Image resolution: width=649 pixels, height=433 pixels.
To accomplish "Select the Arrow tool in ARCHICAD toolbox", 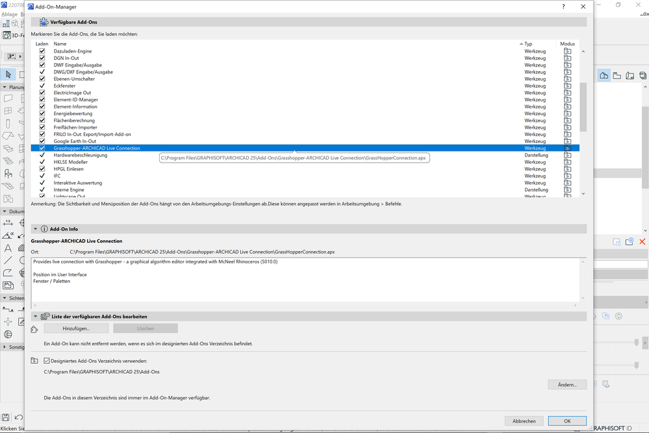I will coord(8,75).
